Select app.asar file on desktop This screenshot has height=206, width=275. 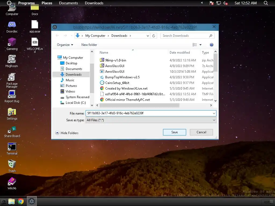35,27
